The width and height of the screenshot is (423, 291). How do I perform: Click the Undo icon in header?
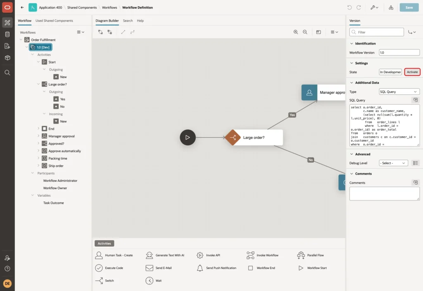(x=349, y=7)
